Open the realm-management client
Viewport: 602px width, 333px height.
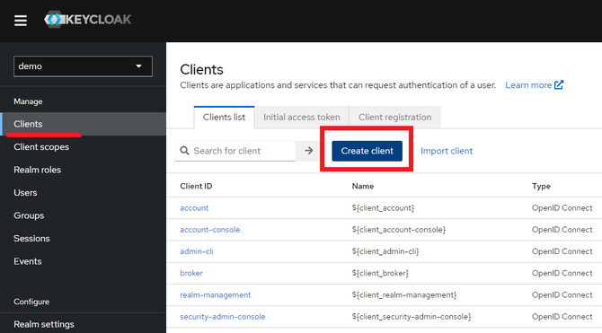click(216, 294)
